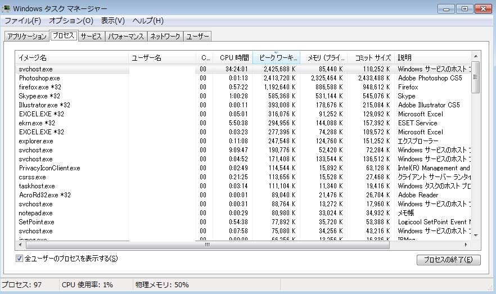Image resolution: width=496 pixels, height=294 pixels.
Task: Click the CPU 使用率: 1% status entry
Action: coord(87,285)
